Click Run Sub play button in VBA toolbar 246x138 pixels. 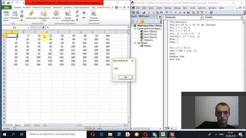pyautogui.click(x=176, y=12)
